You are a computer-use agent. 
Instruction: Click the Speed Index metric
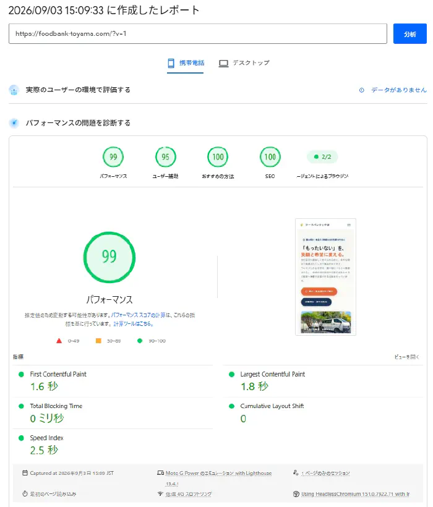[x=113, y=445]
